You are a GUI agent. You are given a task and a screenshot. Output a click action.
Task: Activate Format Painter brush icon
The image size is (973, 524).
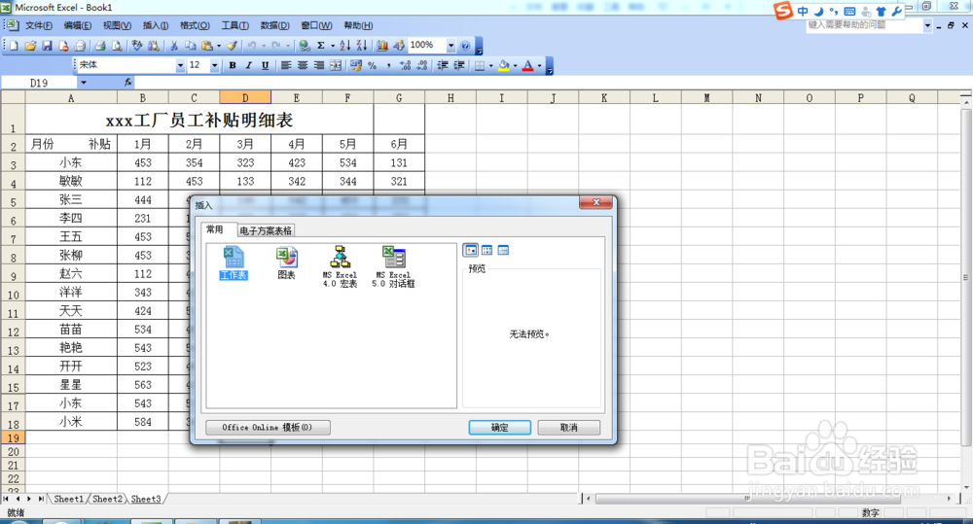(232, 46)
